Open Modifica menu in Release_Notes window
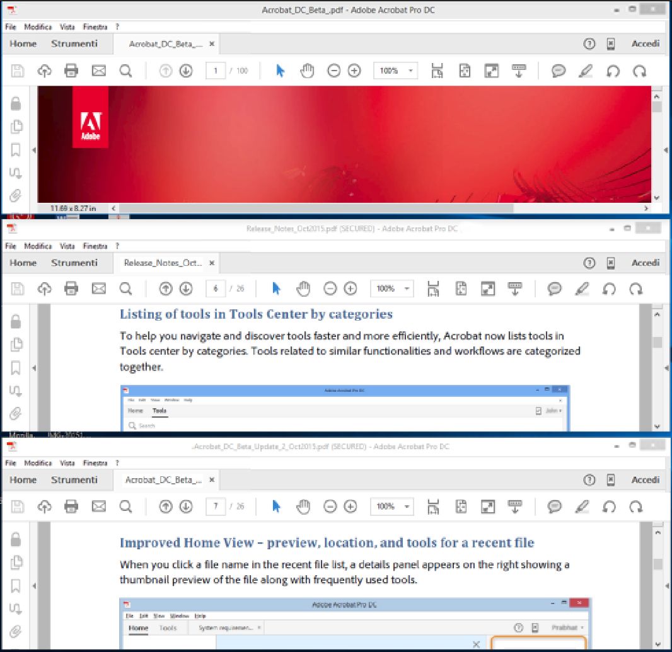672x652 pixels. (38, 246)
